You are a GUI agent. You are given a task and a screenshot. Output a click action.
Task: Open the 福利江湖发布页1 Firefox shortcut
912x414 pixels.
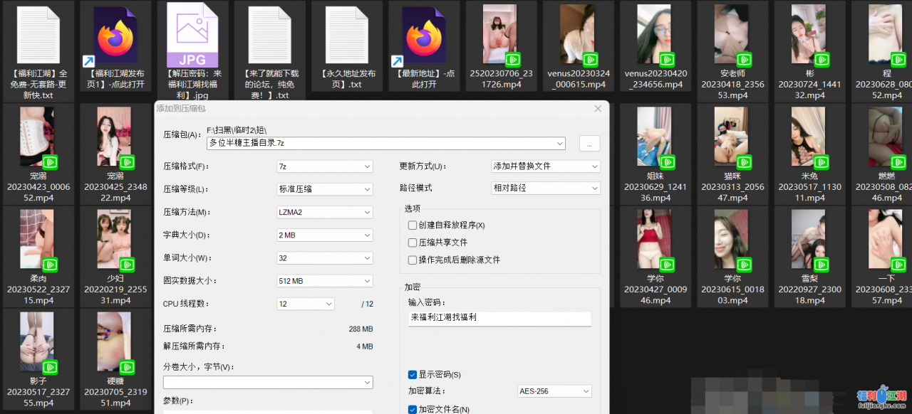(115, 36)
